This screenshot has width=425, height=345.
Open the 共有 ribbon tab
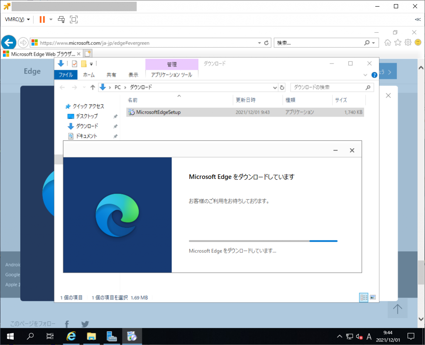click(x=111, y=75)
